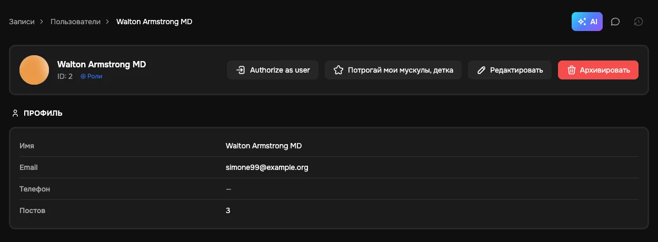Image resolution: width=658 pixels, height=242 pixels.
Task: Open the history clock icon
Action: click(x=638, y=22)
